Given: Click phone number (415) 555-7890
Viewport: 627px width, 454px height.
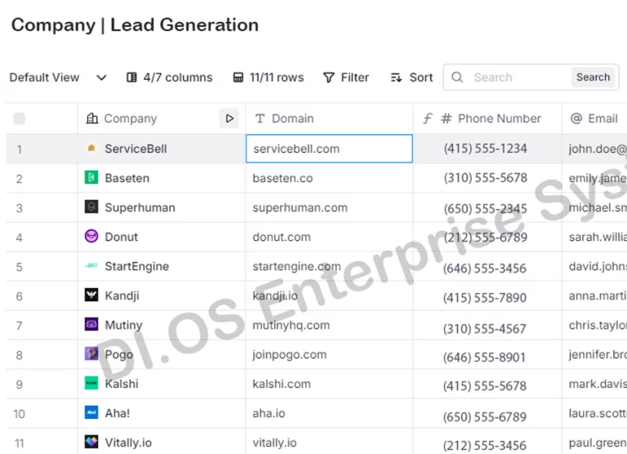Looking at the screenshot, I should coord(484,297).
